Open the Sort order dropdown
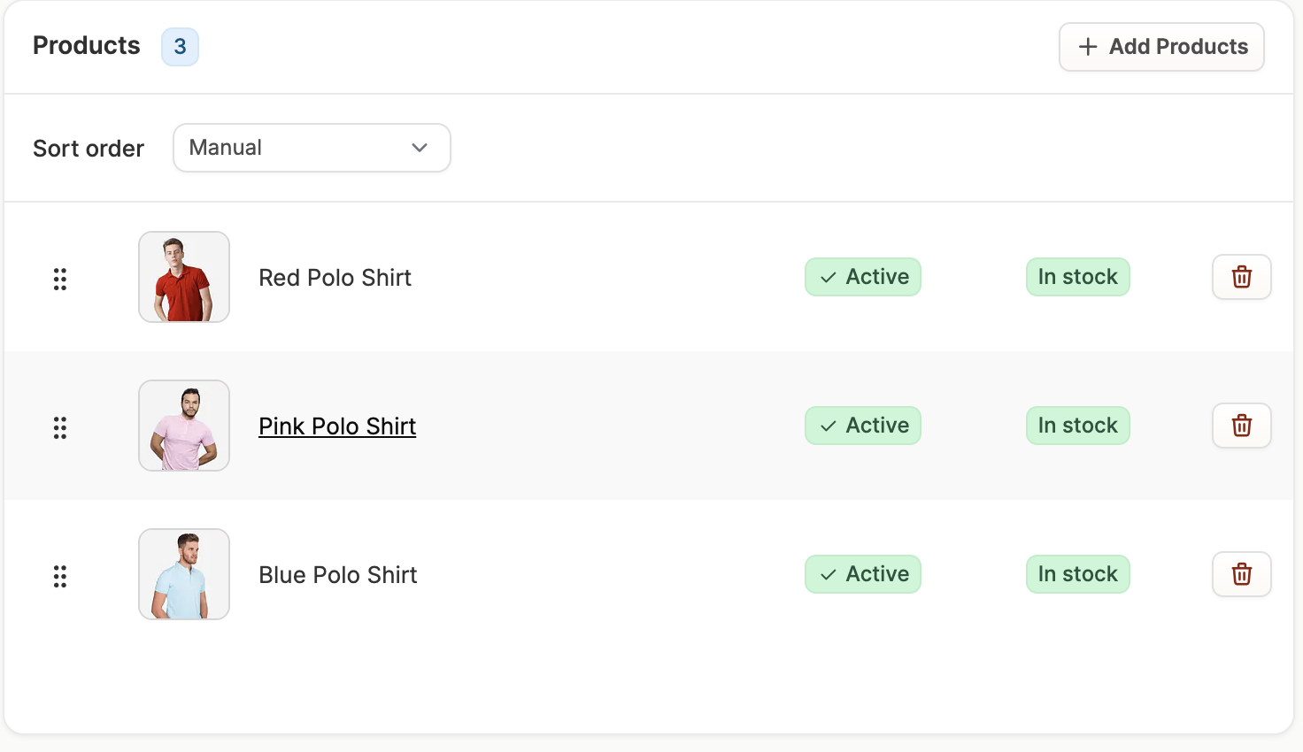This screenshot has width=1303, height=752. [x=312, y=148]
